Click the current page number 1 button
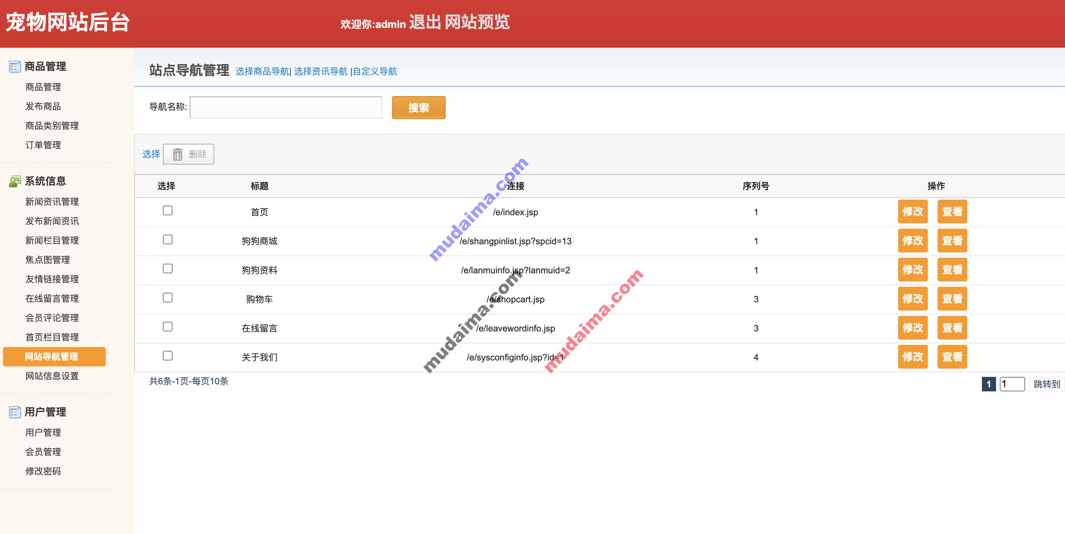Image resolution: width=1065 pixels, height=534 pixels. [x=989, y=384]
